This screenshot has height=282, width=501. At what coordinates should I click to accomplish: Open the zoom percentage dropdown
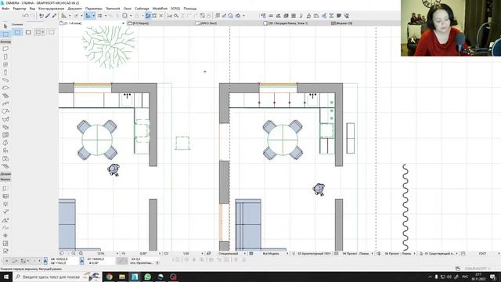tap(117, 254)
